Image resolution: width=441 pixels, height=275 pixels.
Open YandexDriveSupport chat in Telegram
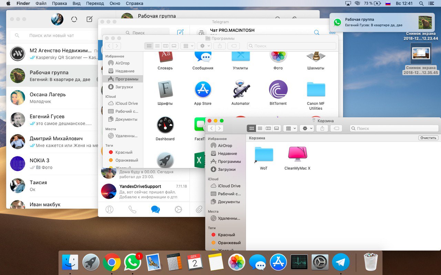point(144,191)
